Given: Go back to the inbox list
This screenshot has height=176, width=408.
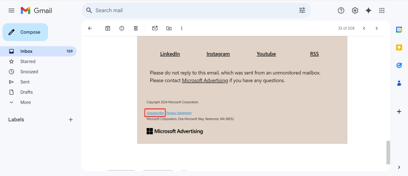Looking at the screenshot, I should pyautogui.click(x=90, y=28).
